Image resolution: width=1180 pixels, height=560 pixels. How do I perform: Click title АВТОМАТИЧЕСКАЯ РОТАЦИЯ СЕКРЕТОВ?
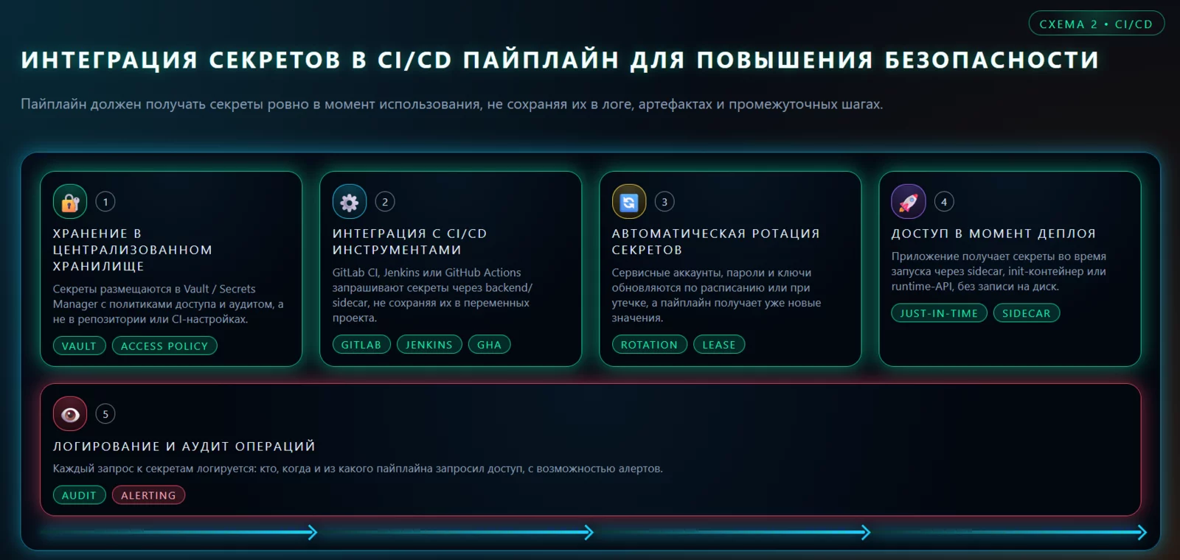click(715, 242)
